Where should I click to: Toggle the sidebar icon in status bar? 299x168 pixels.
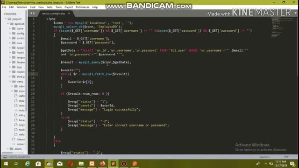tap(5, 157)
